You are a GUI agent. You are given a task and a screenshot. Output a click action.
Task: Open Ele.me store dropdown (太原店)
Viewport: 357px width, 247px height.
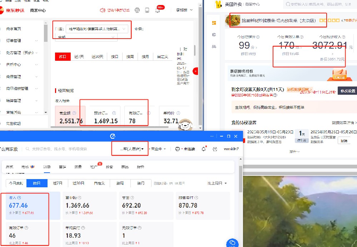(x=132, y=149)
